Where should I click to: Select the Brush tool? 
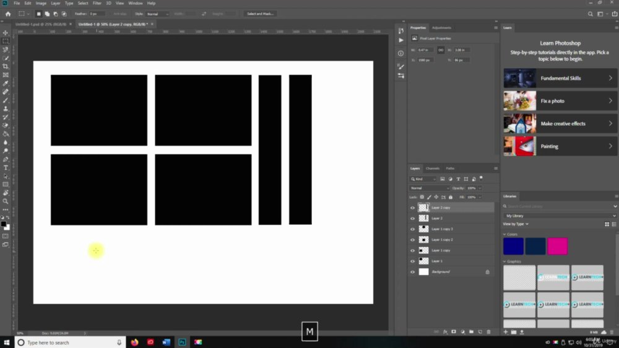point(6,100)
